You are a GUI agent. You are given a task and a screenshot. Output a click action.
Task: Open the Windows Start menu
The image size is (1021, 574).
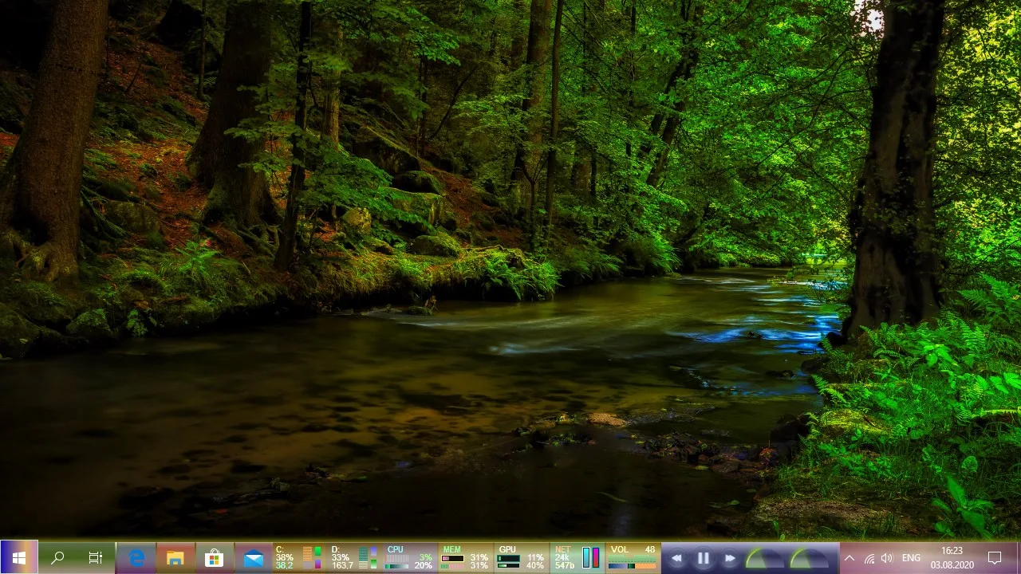coord(18,558)
